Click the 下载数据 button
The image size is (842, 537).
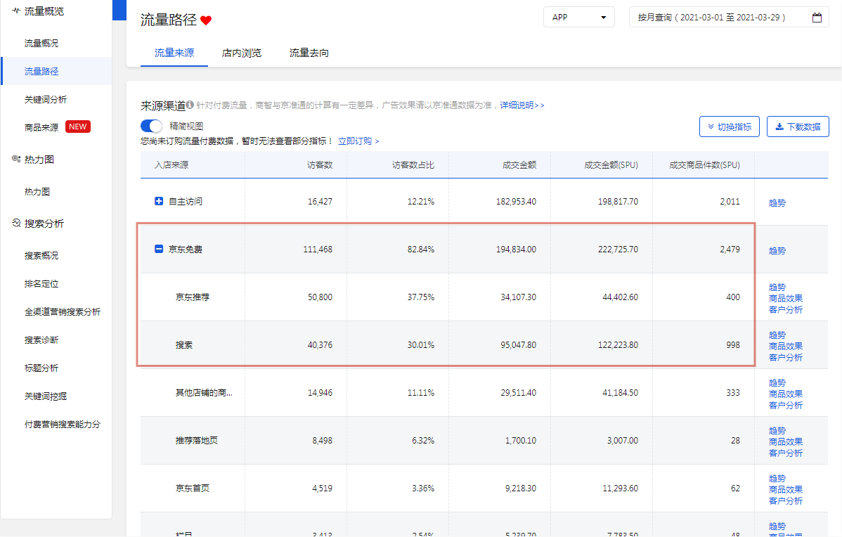pos(798,127)
